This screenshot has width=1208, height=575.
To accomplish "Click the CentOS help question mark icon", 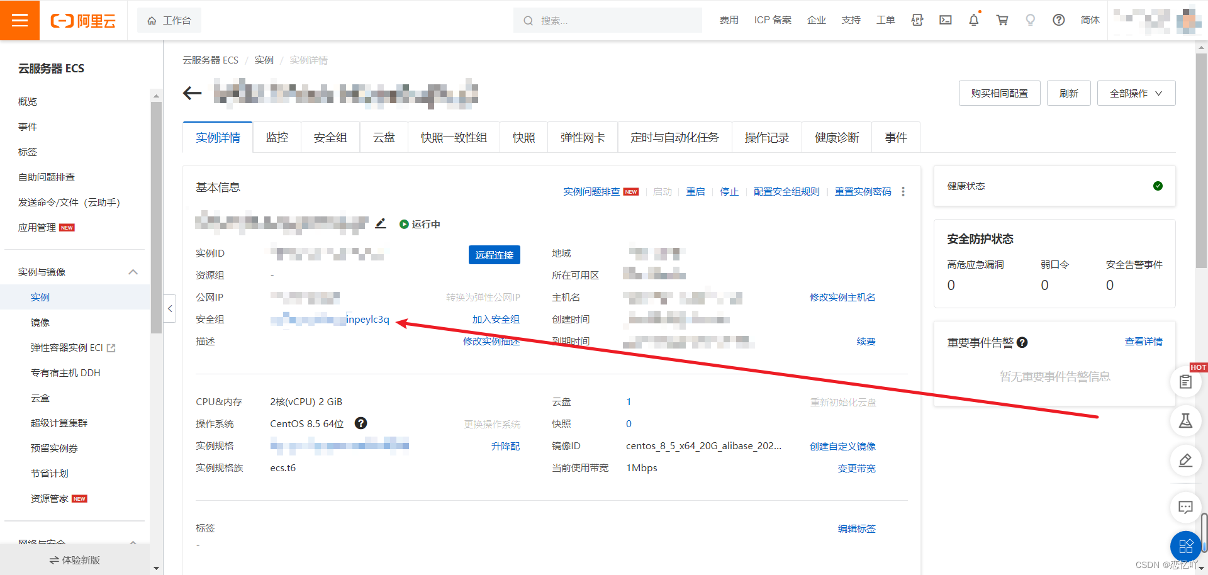I will [x=361, y=423].
